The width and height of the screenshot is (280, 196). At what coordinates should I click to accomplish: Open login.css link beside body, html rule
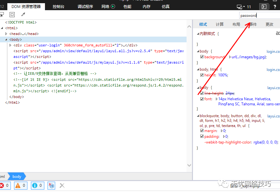(x=273, y=70)
